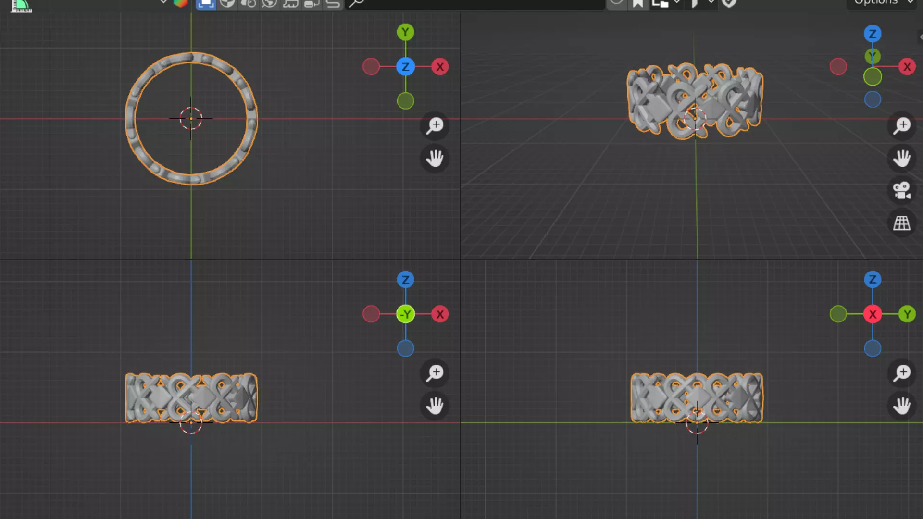The width and height of the screenshot is (923, 519).
Task: Click zoom icon in front view viewport
Action: (435, 373)
